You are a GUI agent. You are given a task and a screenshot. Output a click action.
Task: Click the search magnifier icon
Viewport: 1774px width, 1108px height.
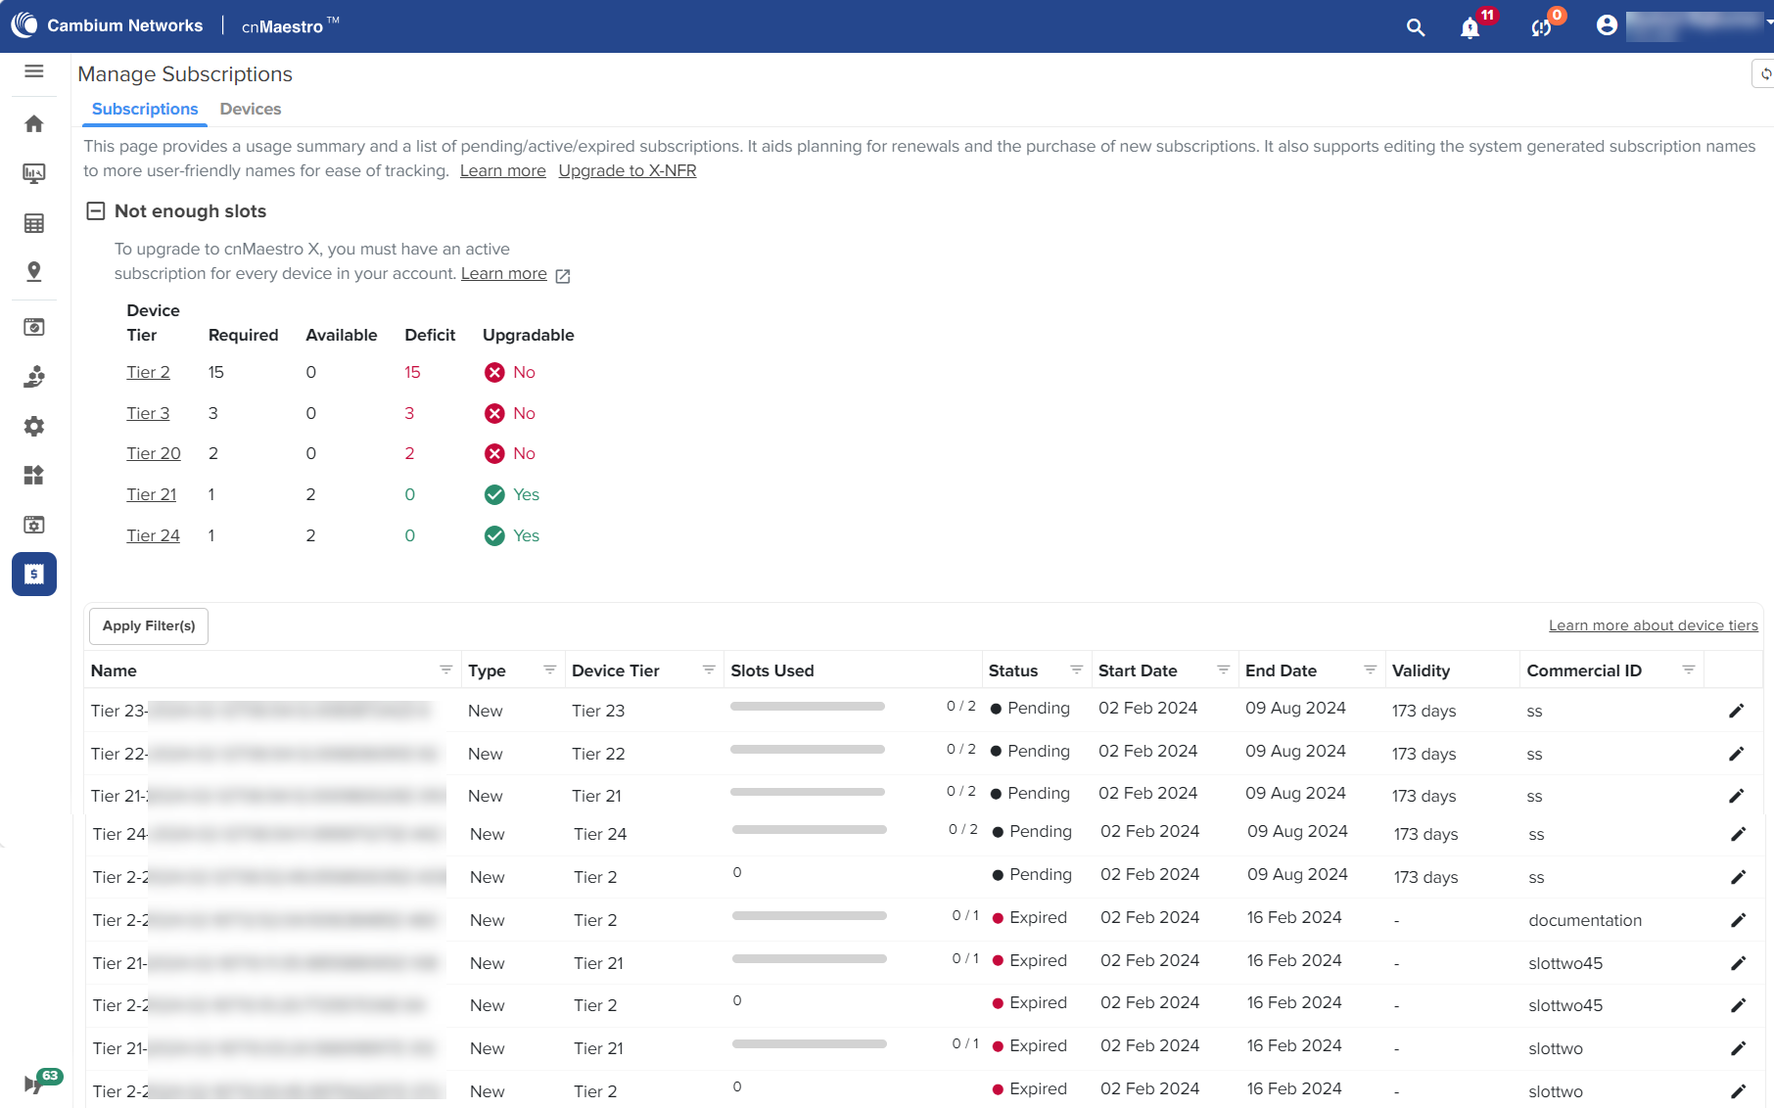[x=1415, y=27]
